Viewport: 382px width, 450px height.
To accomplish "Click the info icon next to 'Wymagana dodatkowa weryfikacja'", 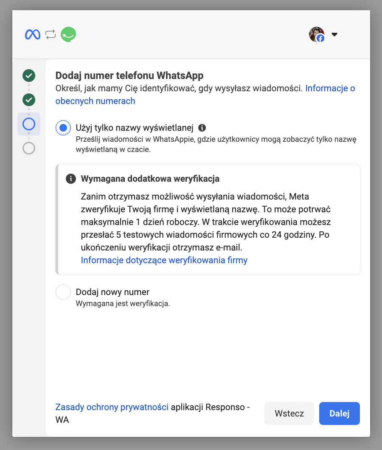I will [71, 179].
